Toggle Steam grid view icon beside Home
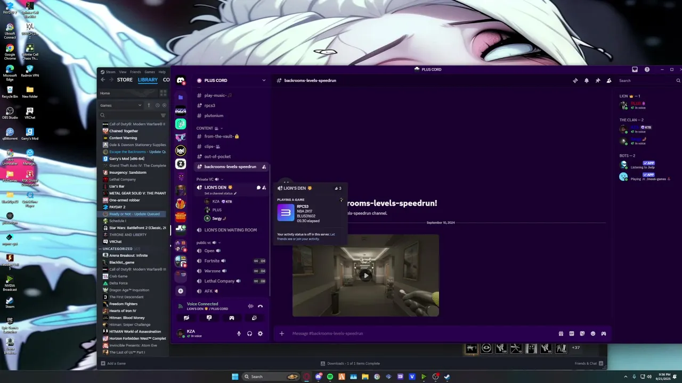The width and height of the screenshot is (682, 383). coord(163,93)
